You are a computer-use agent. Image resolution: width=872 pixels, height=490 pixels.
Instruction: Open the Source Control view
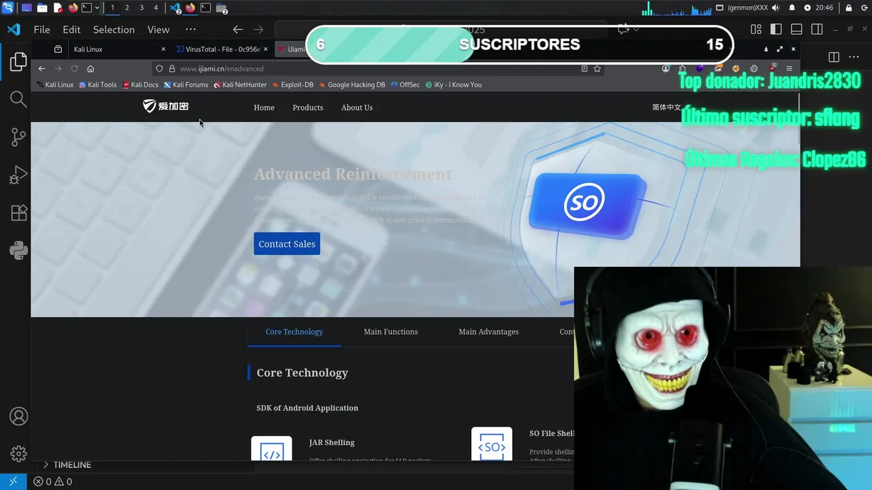[18, 137]
